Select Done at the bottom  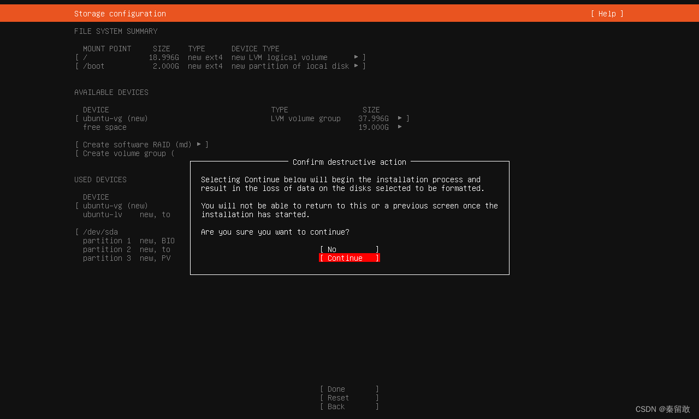[349, 389]
